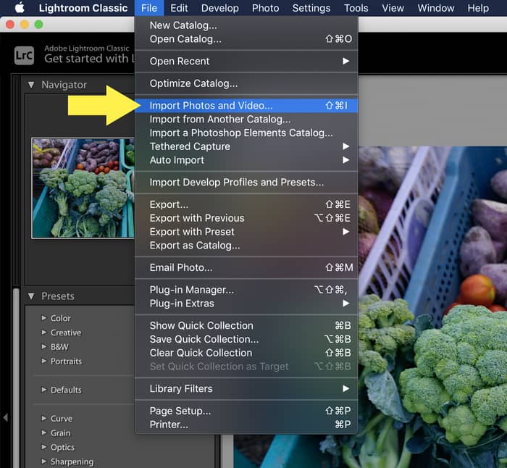Choose Export with Previous
This screenshot has height=468, width=507.
click(x=246, y=218)
